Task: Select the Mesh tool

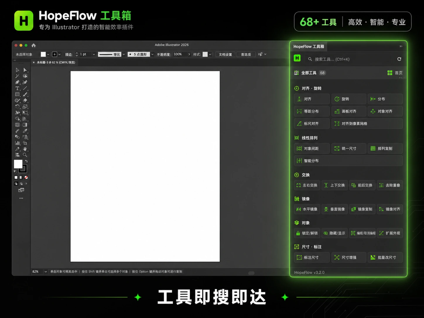Action: click(17, 125)
